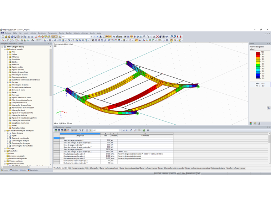Image resolution: width=271 pixels, height=203 pixels.
Task: Collapse the CC1 row group in the results table
Action: pyautogui.click(x=61, y=138)
